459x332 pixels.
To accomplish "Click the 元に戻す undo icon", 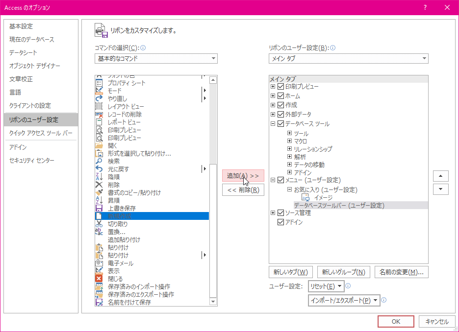I will [99, 169].
